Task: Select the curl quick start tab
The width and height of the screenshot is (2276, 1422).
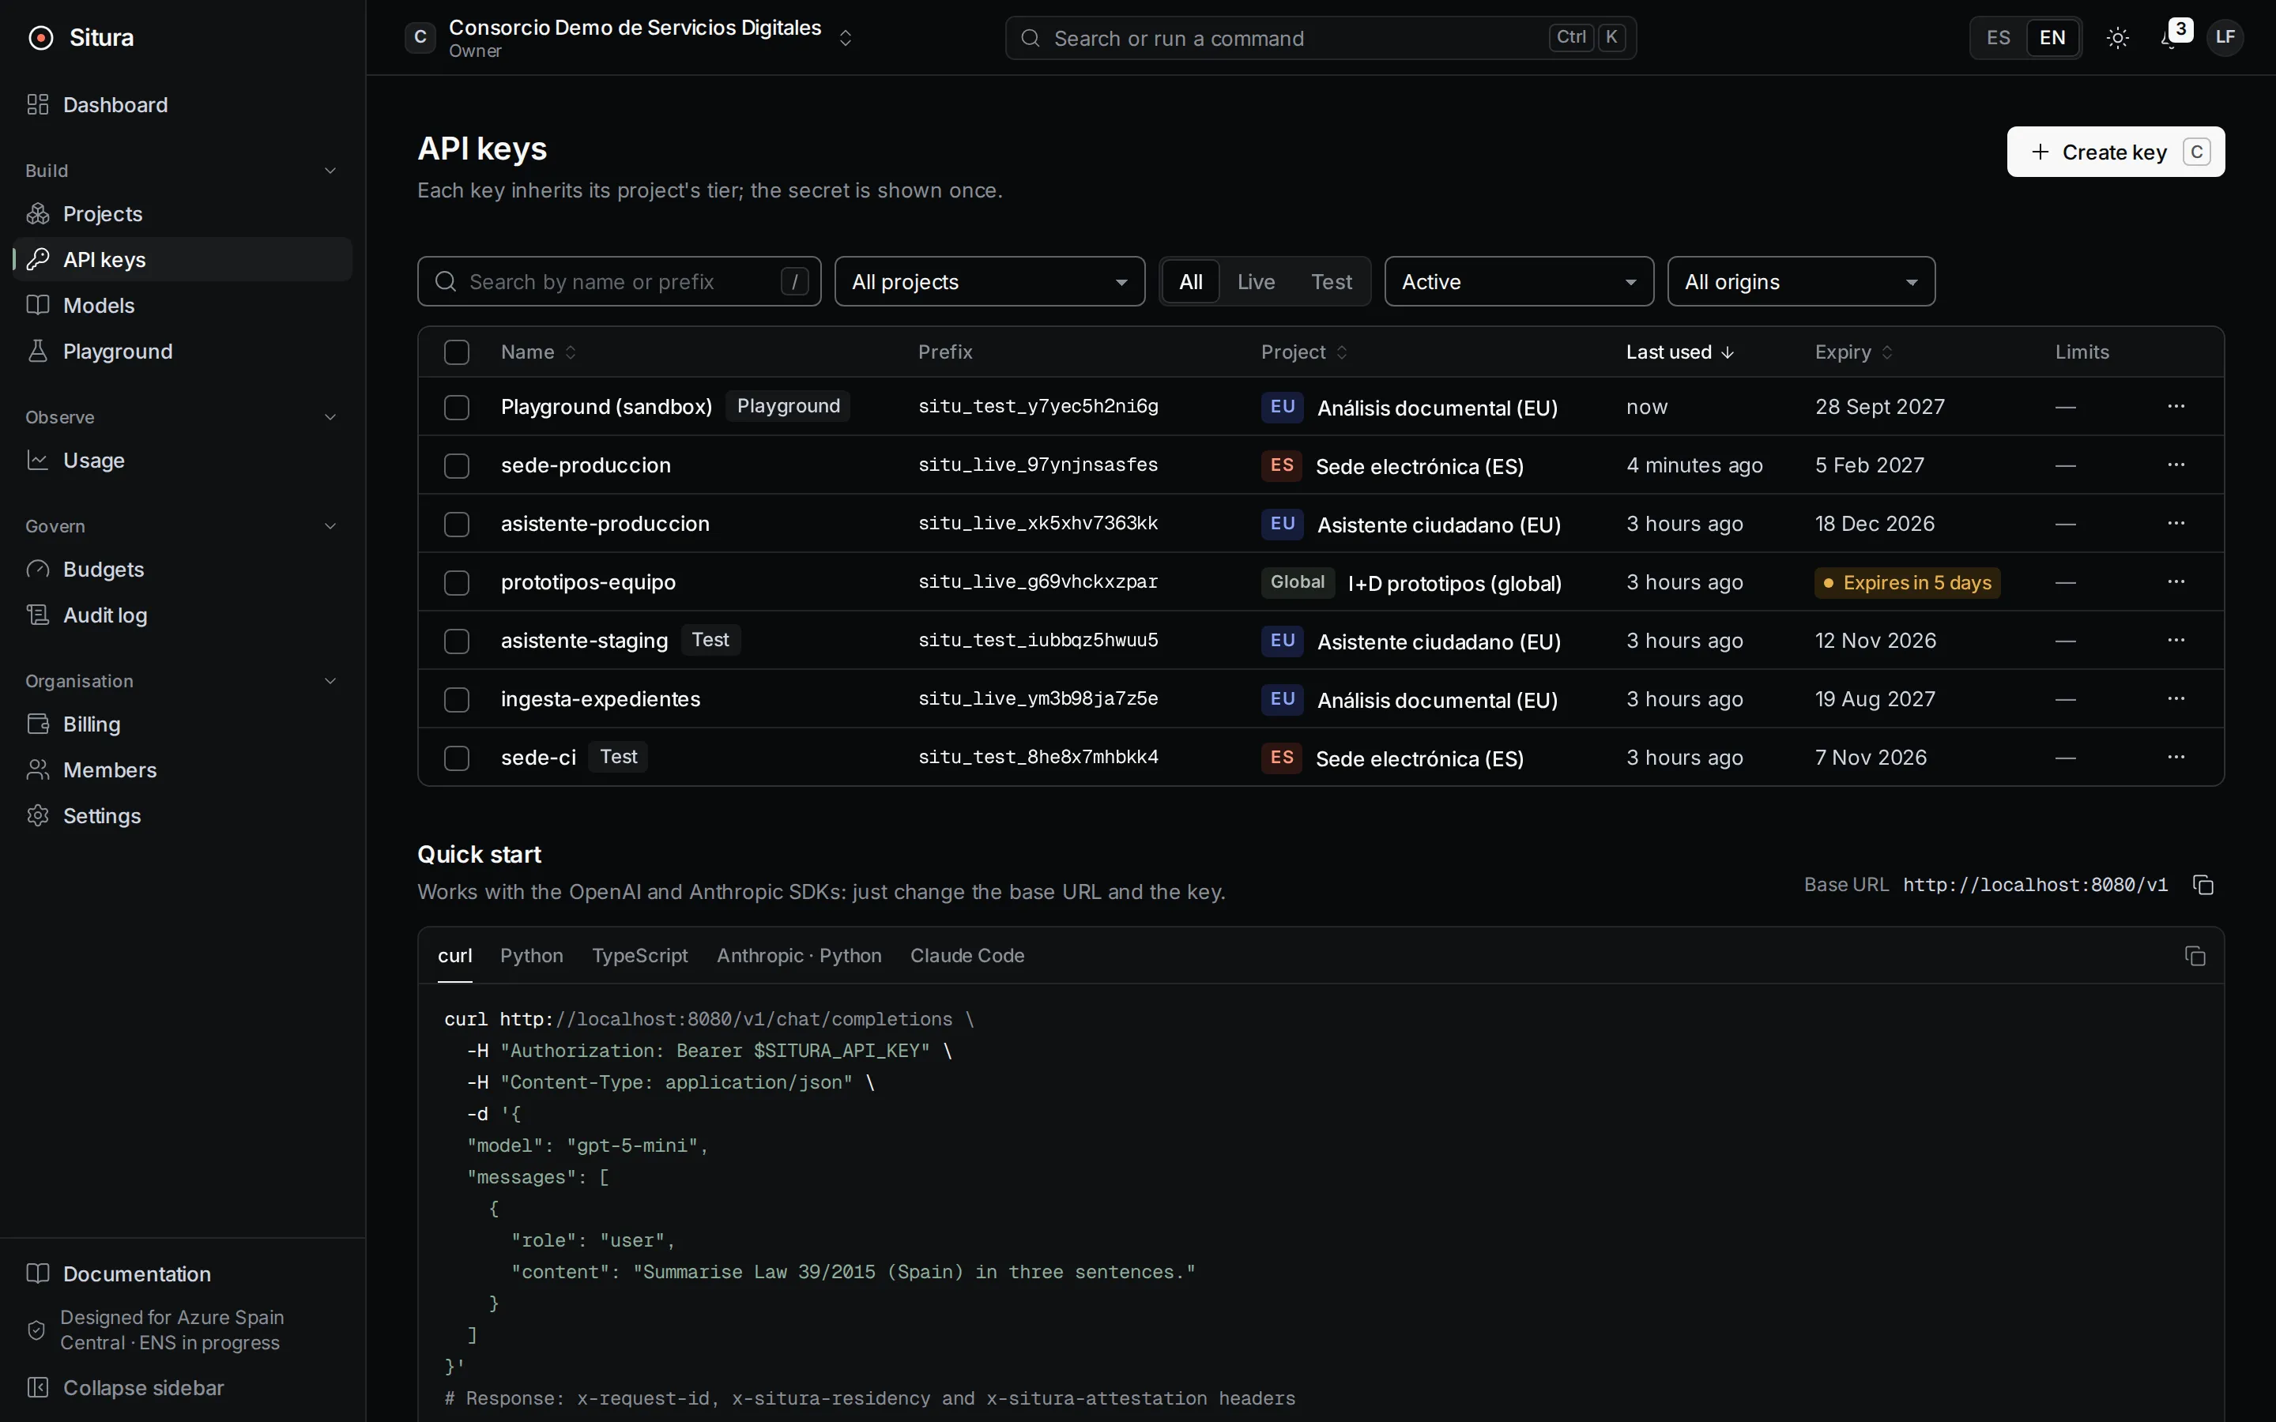Action: coord(455,956)
